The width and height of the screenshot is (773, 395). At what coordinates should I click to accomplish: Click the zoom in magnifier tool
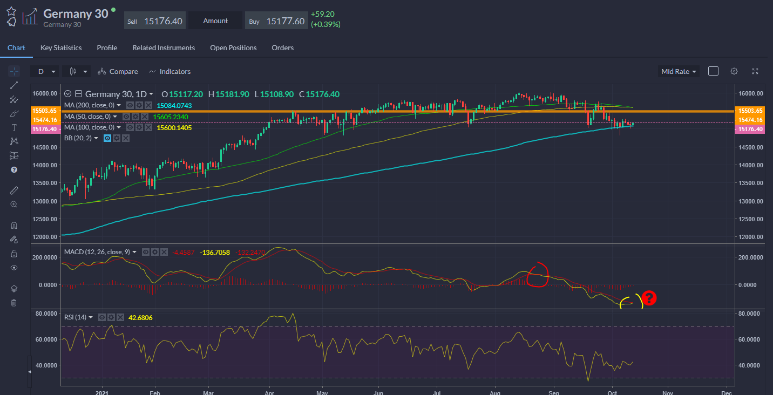(14, 205)
